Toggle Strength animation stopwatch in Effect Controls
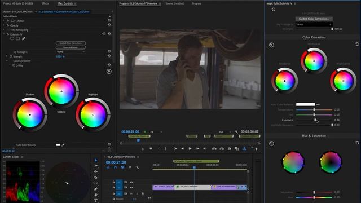Viewport: 361px width, 203px height. click(x=11, y=56)
